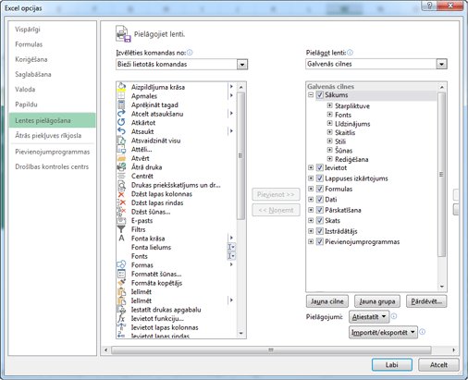This screenshot has width=468, height=380.
Task: Disable the Izstrādātājs tab checkbox
Action: [320, 231]
